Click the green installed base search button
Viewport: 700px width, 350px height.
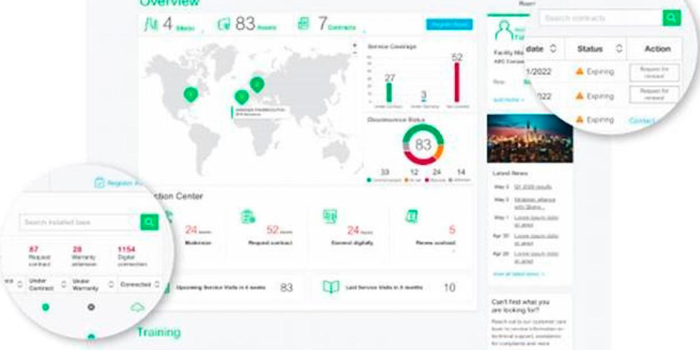coord(149,222)
